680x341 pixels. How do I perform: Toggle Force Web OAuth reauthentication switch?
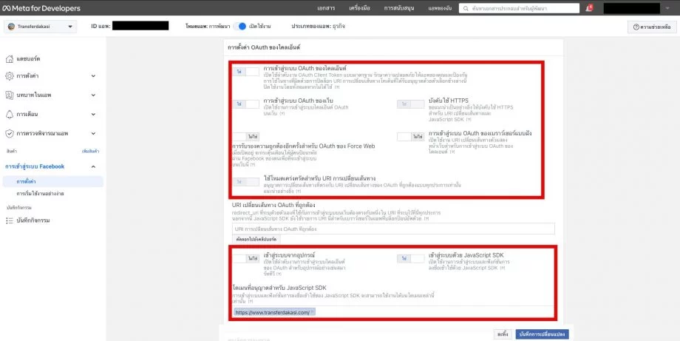point(245,137)
